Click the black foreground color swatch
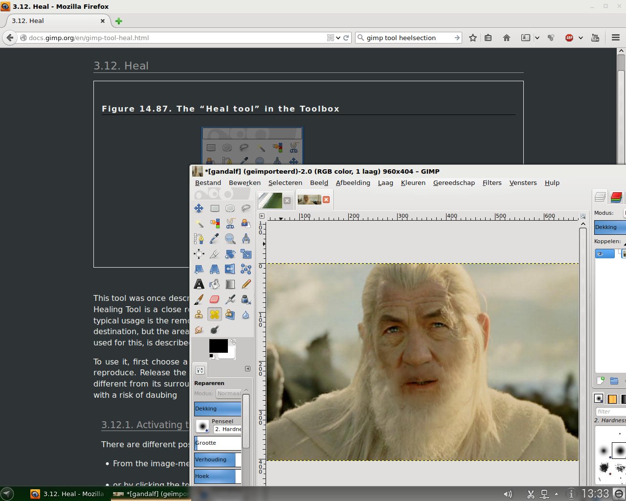Viewport: 626px width, 501px height. 218,345
